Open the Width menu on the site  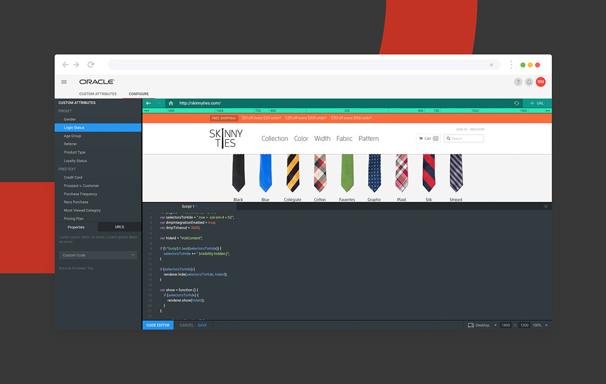click(x=322, y=138)
